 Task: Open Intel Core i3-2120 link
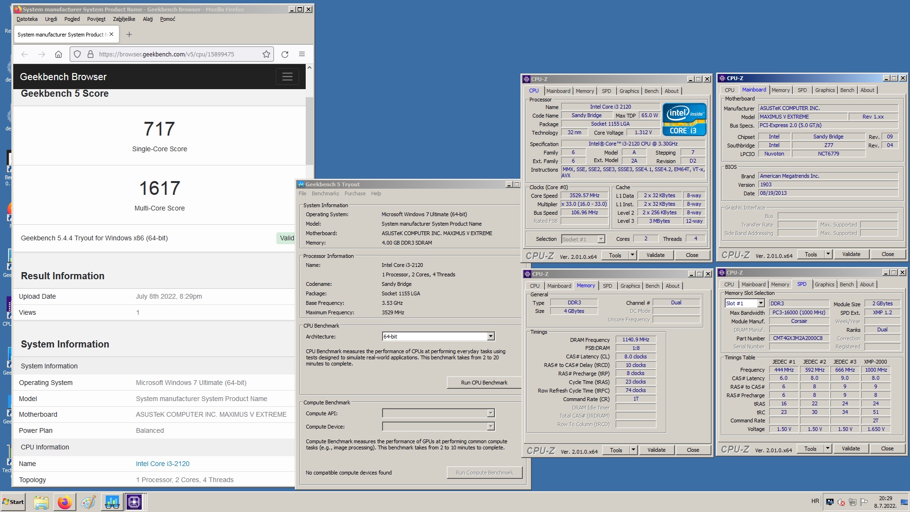(x=163, y=464)
